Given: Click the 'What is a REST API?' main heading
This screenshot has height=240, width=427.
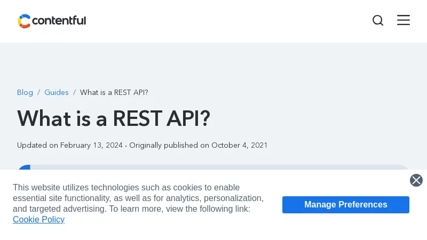Looking at the screenshot, I should coord(114,118).
